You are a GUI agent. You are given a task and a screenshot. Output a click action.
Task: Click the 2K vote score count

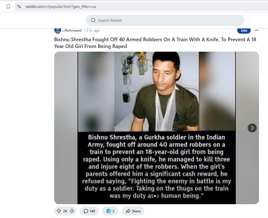coord(65,211)
